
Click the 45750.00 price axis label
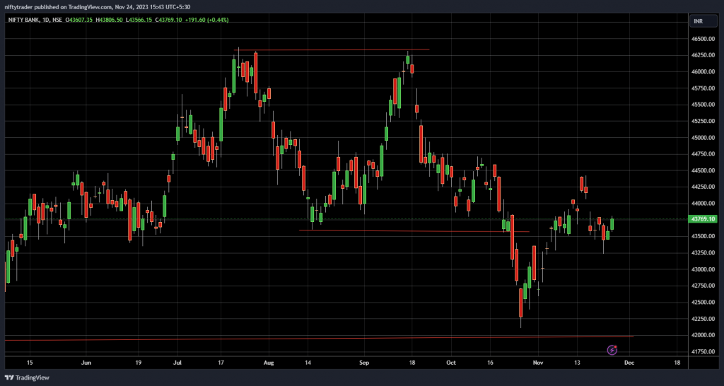pyautogui.click(x=703, y=88)
